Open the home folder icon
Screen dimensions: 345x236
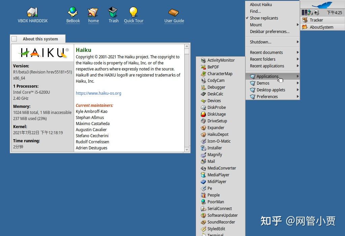93,15
